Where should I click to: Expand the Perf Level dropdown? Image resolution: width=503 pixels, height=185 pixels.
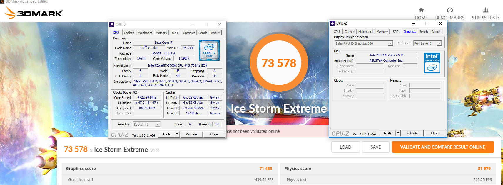click(439, 43)
